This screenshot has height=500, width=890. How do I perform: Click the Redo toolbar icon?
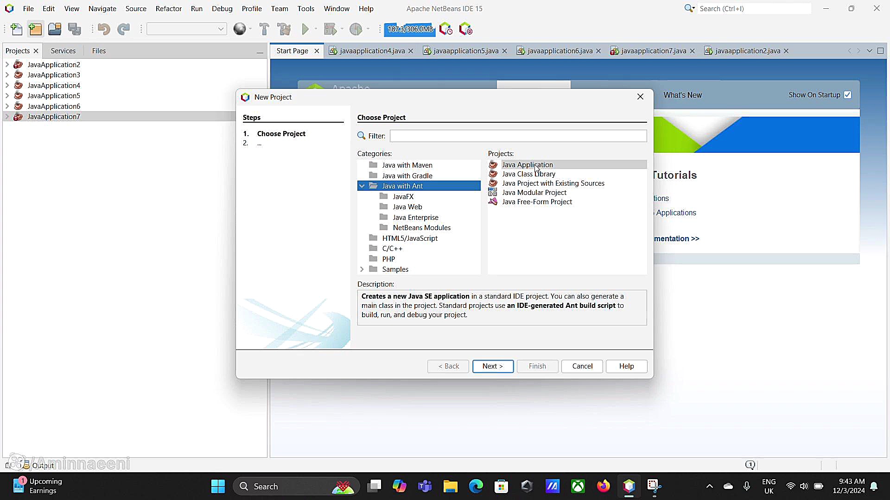[123, 29]
